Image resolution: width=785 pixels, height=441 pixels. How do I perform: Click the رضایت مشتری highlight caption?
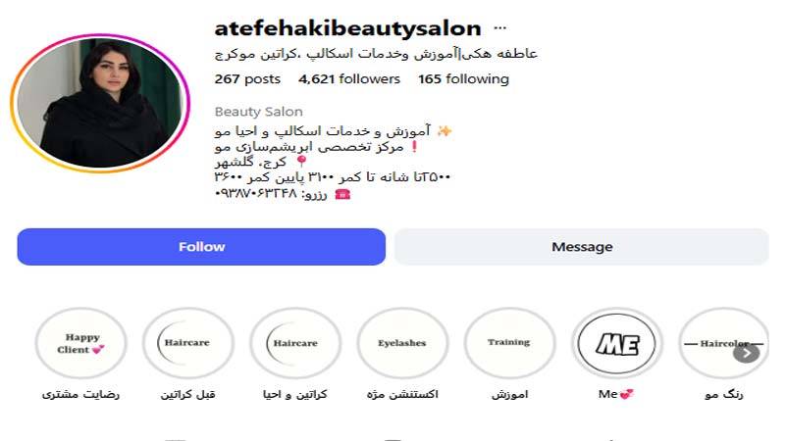pos(80,395)
